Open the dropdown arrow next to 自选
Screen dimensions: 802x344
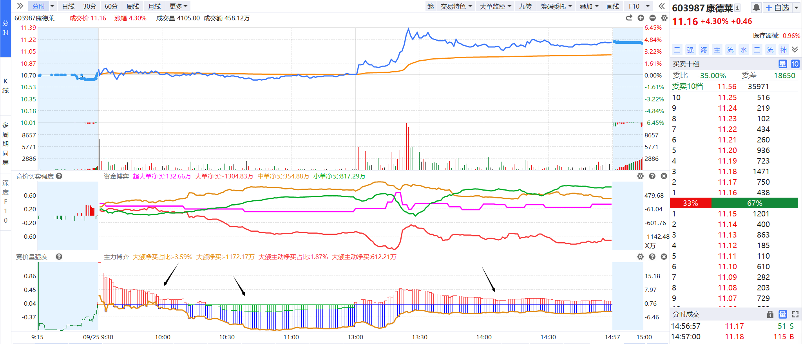[x=797, y=7]
